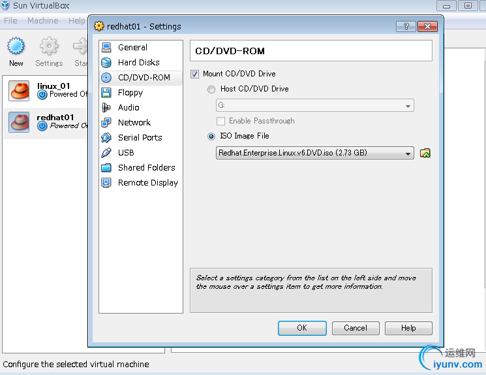Click the Hard Disks category icon

[106, 63]
